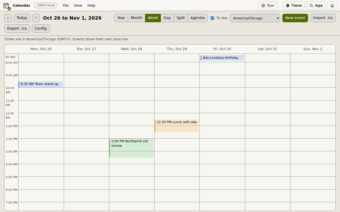The height and width of the screenshot is (212, 340).
Task: Open the 2:00 PM Northwind Ltd review event
Action: 131,148
